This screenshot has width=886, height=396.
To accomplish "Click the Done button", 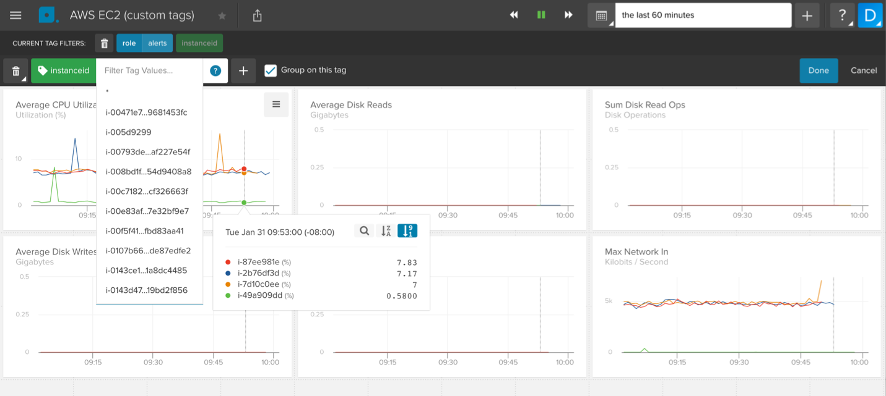I will point(818,70).
